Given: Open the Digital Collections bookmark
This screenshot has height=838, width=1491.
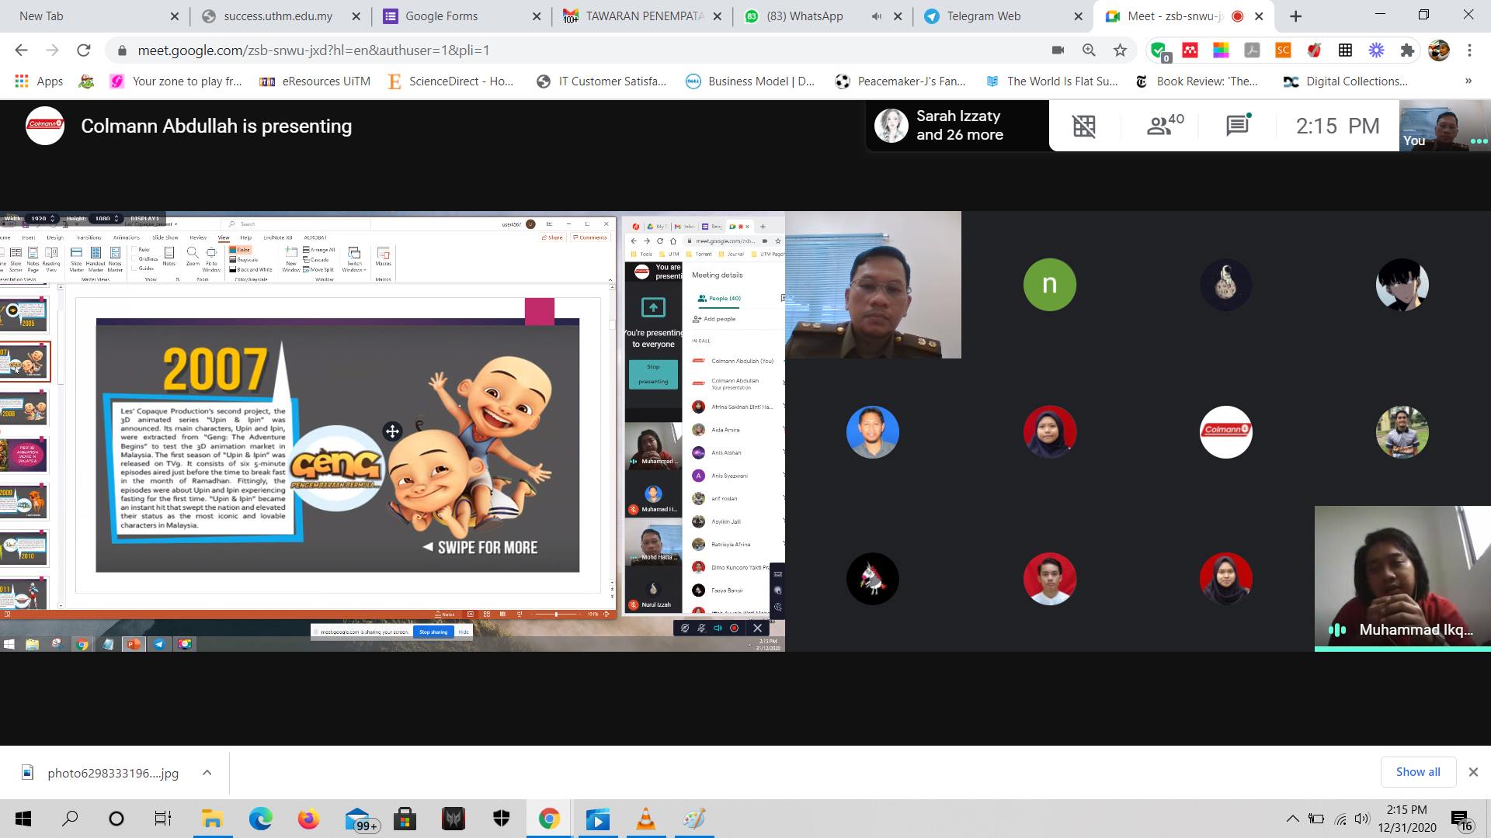Looking at the screenshot, I should 1346,81.
